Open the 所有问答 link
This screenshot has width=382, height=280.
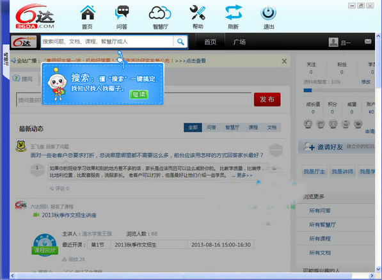click(x=320, y=210)
